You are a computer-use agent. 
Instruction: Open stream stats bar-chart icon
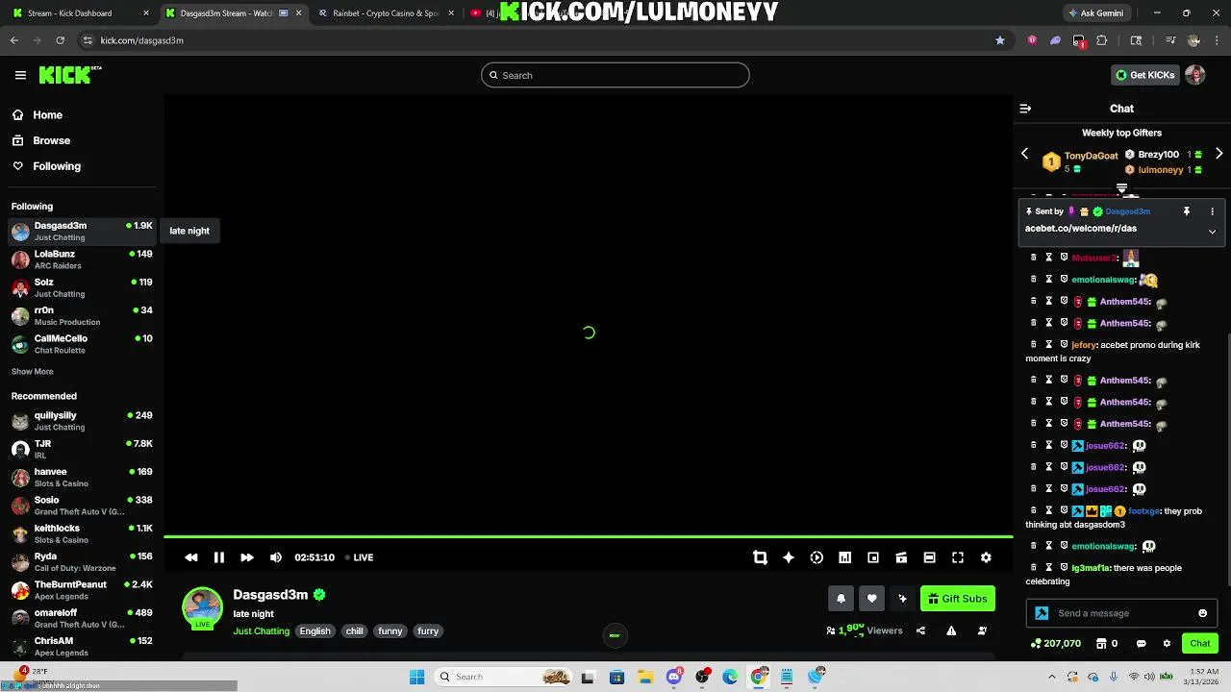(x=844, y=557)
